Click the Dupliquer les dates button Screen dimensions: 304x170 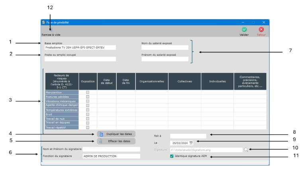click(116, 134)
